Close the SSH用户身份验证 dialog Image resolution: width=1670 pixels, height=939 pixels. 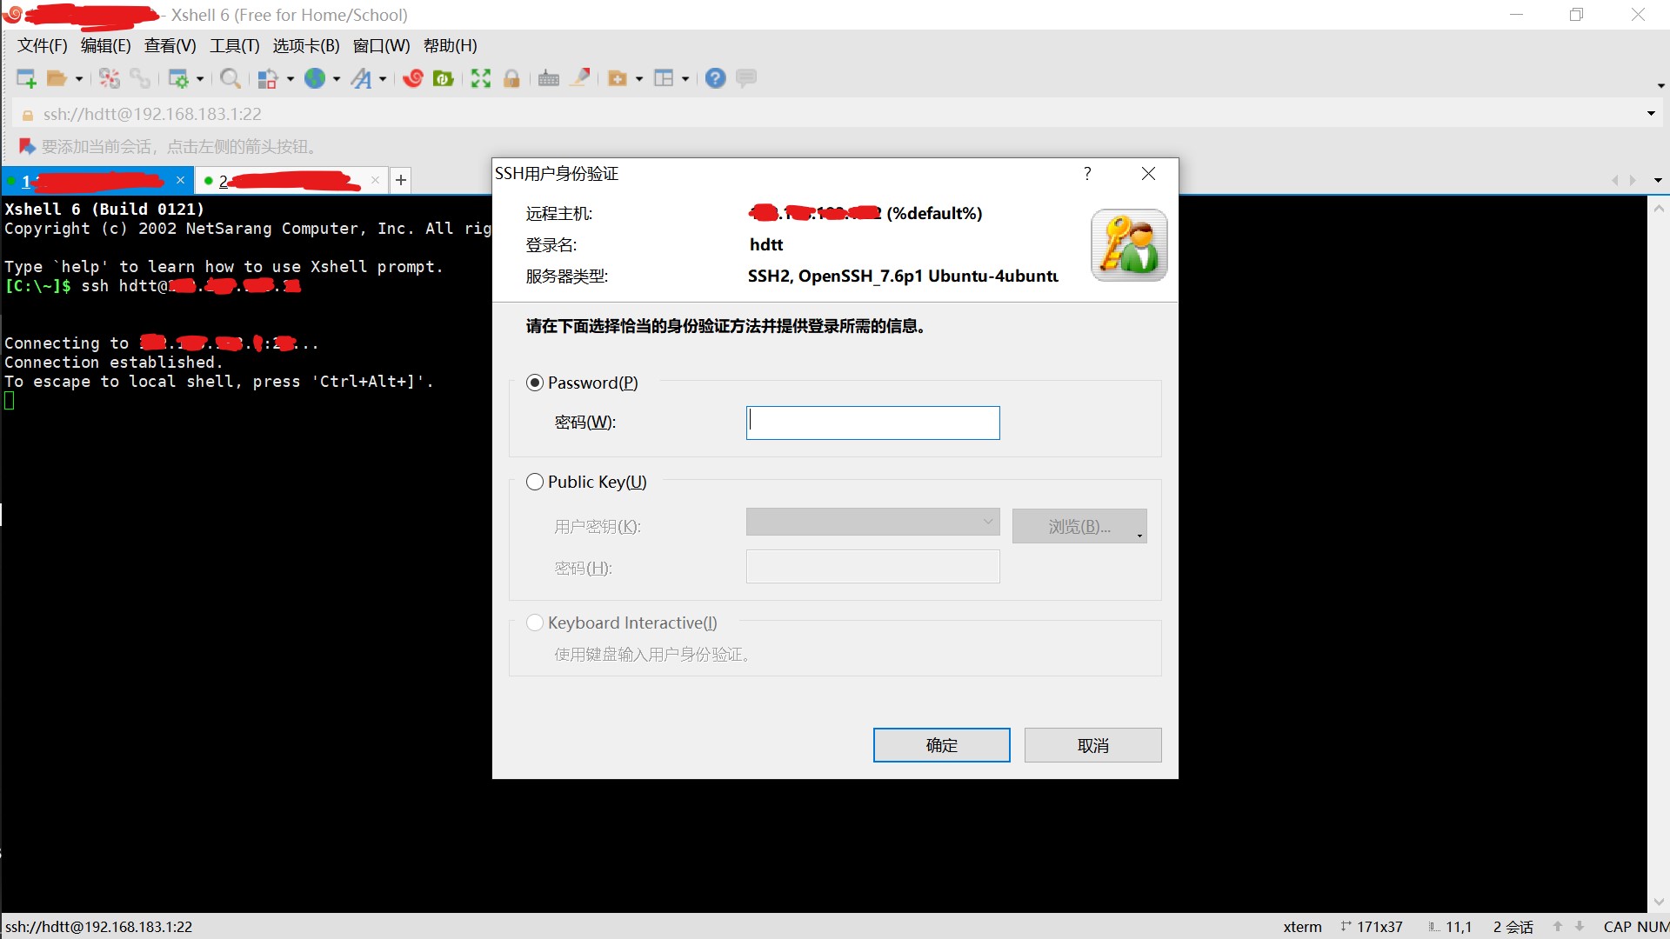point(1148,174)
